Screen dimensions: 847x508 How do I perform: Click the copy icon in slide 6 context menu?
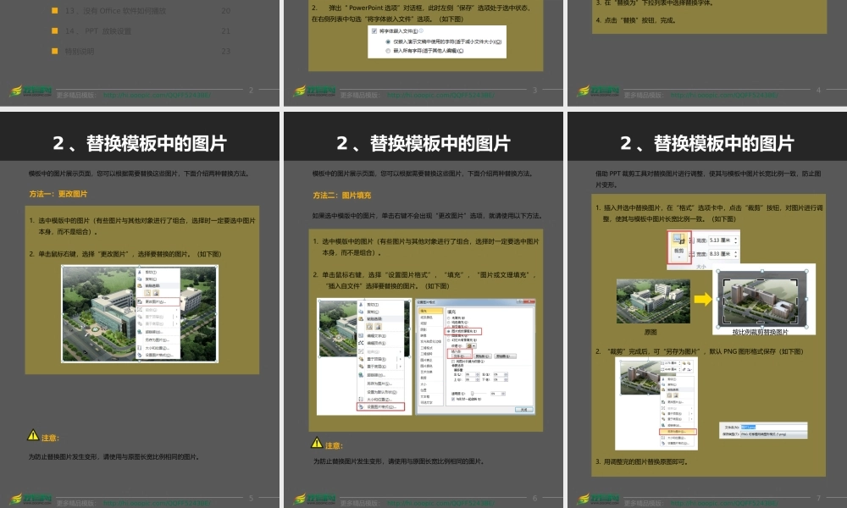361,312
